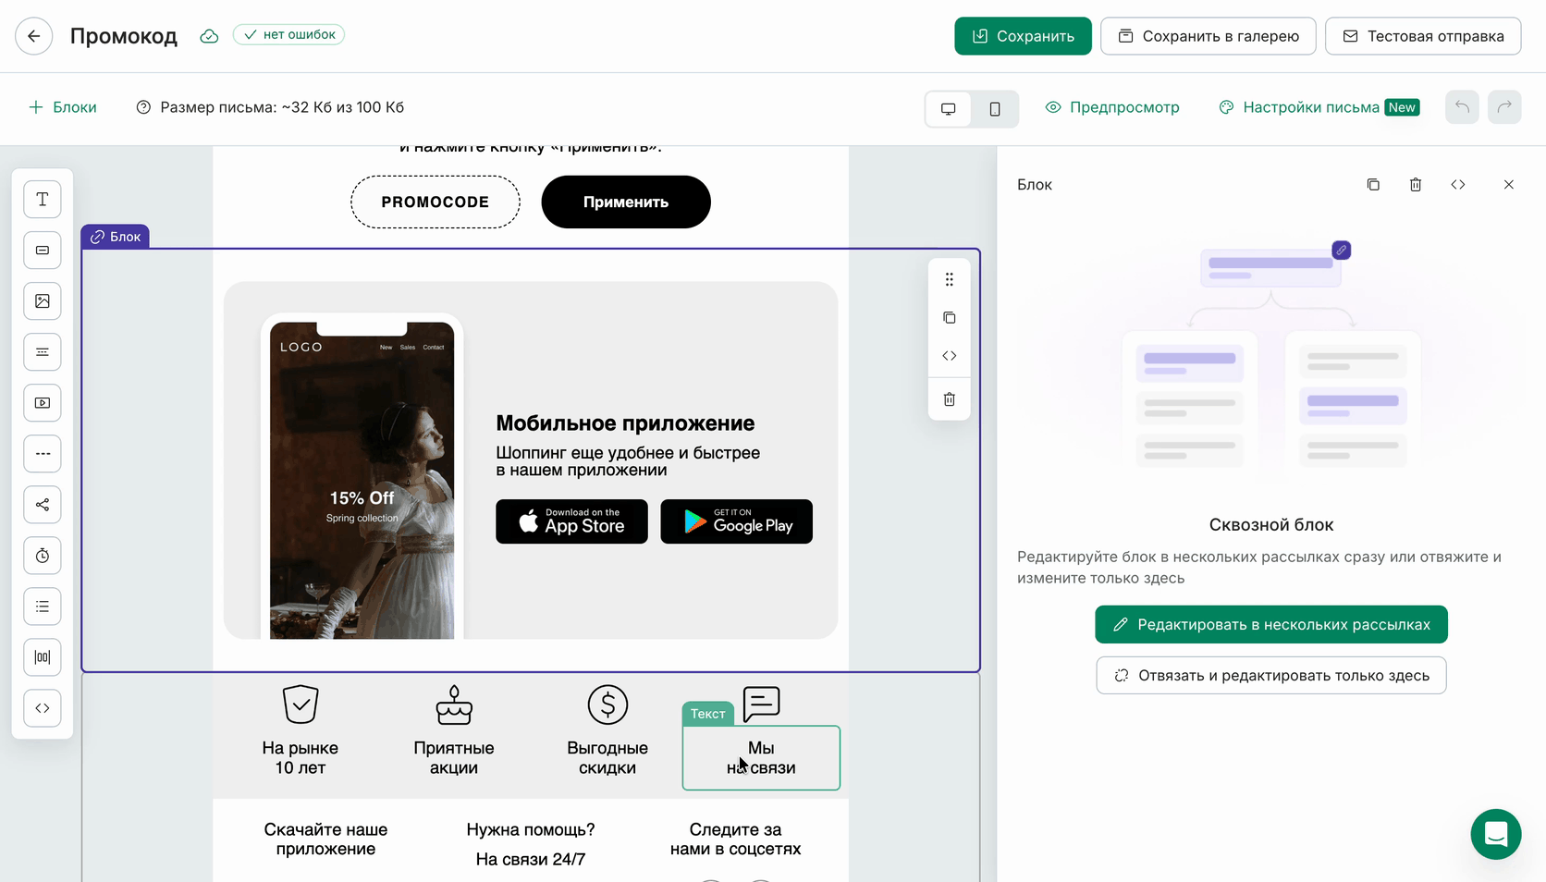Image resolution: width=1546 pixels, height=882 pixels.
Task: Redo the last action
Action: click(x=1504, y=107)
